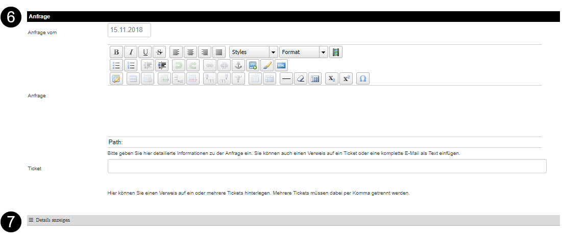Toggle bold formatting in the editor
562x241 pixels.
tap(116, 52)
